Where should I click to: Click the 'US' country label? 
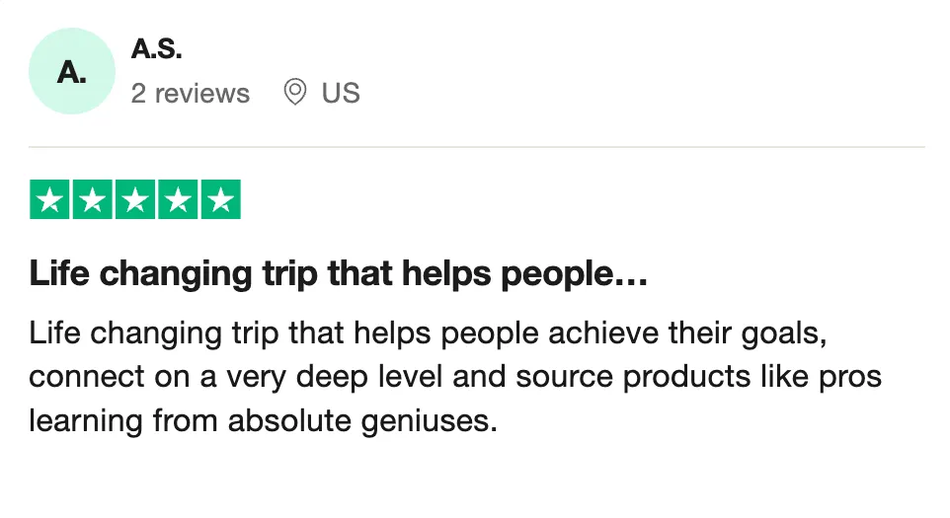coord(341,94)
